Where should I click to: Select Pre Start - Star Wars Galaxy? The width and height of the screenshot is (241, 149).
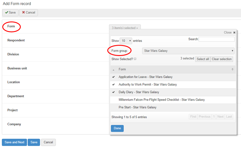pos(137,107)
